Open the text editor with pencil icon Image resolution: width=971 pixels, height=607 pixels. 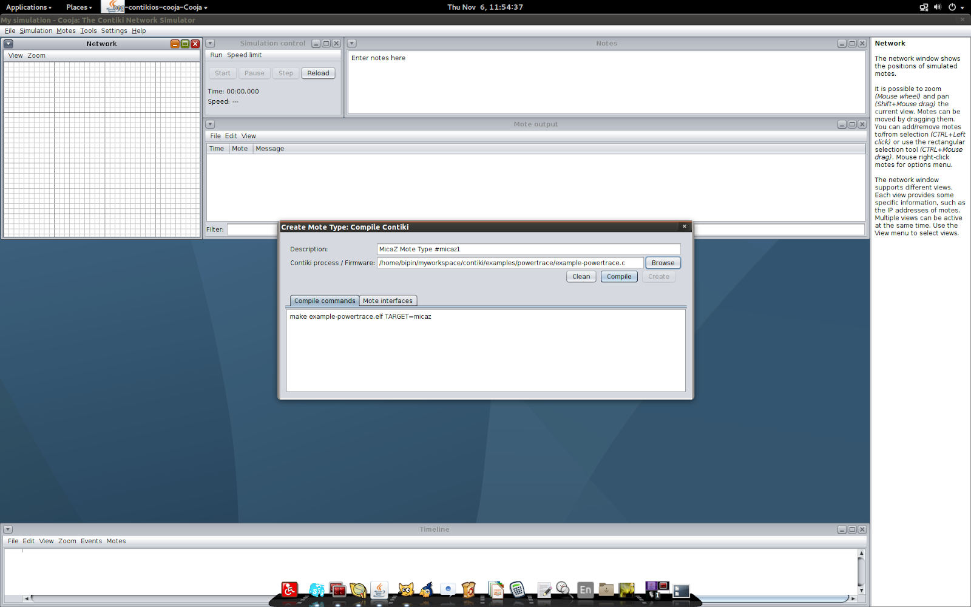(544, 589)
